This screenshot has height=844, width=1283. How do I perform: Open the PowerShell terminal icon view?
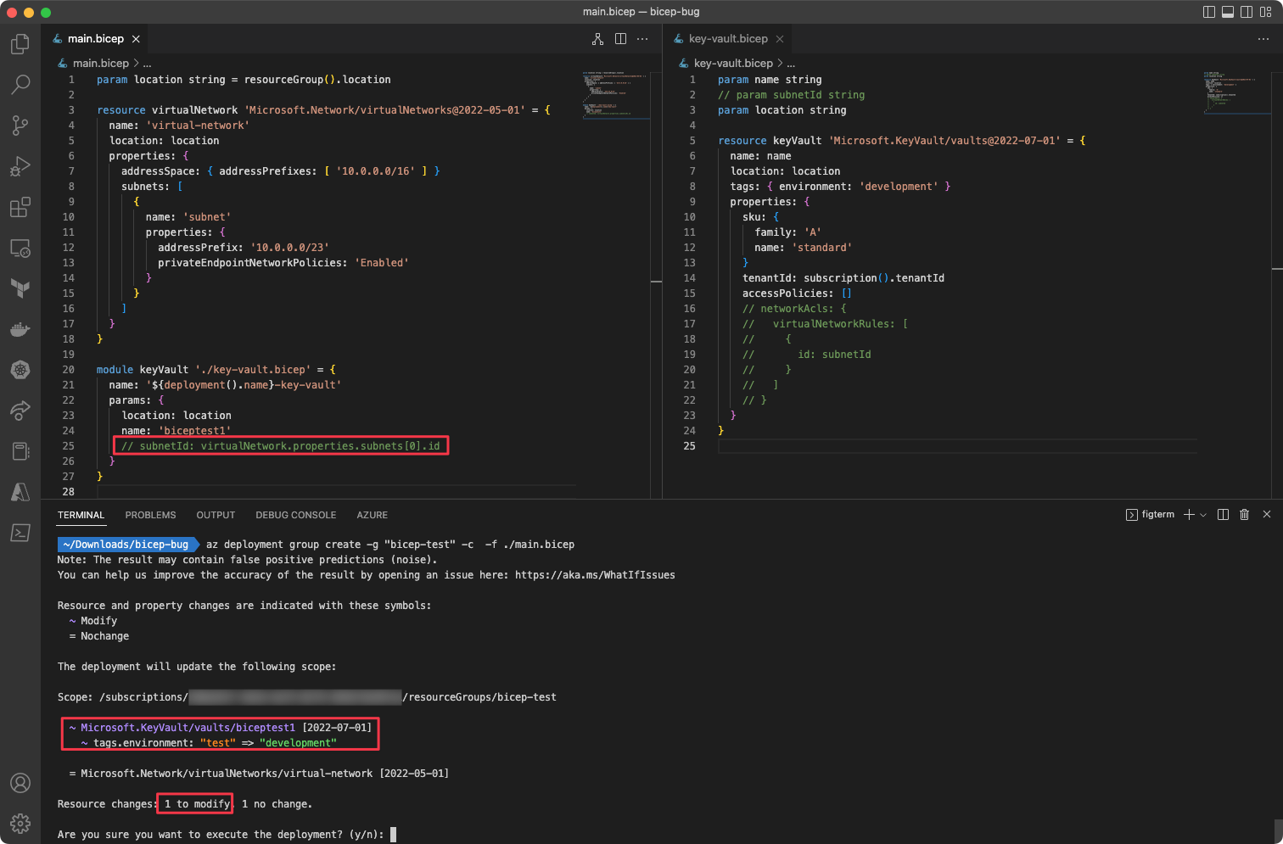pyautogui.click(x=20, y=533)
